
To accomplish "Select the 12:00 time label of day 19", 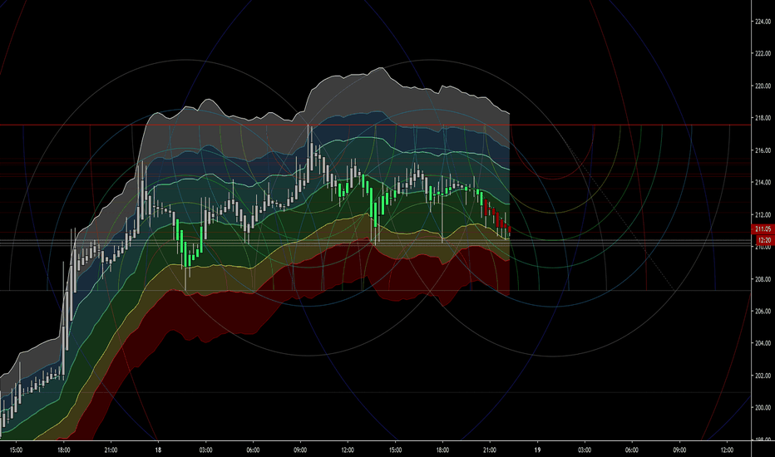I will click(727, 450).
